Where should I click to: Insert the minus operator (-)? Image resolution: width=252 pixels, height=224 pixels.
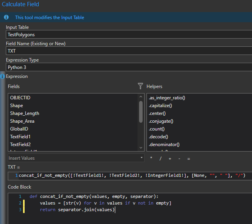179,159
